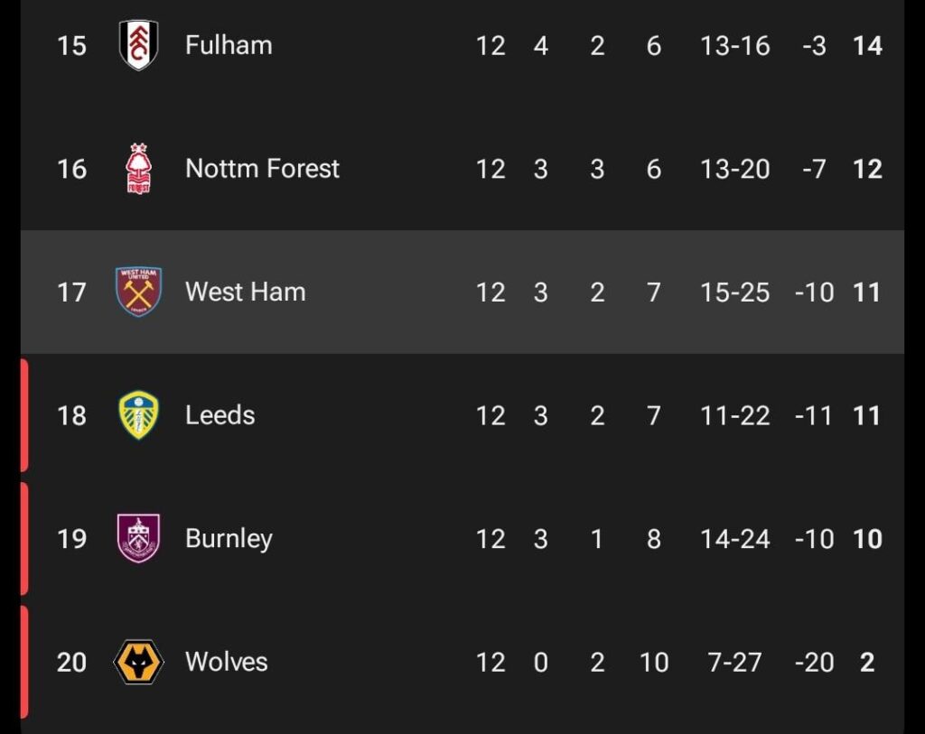Click the 'Nottm Forest' team name
The image size is (925, 734).
tap(262, 169)
